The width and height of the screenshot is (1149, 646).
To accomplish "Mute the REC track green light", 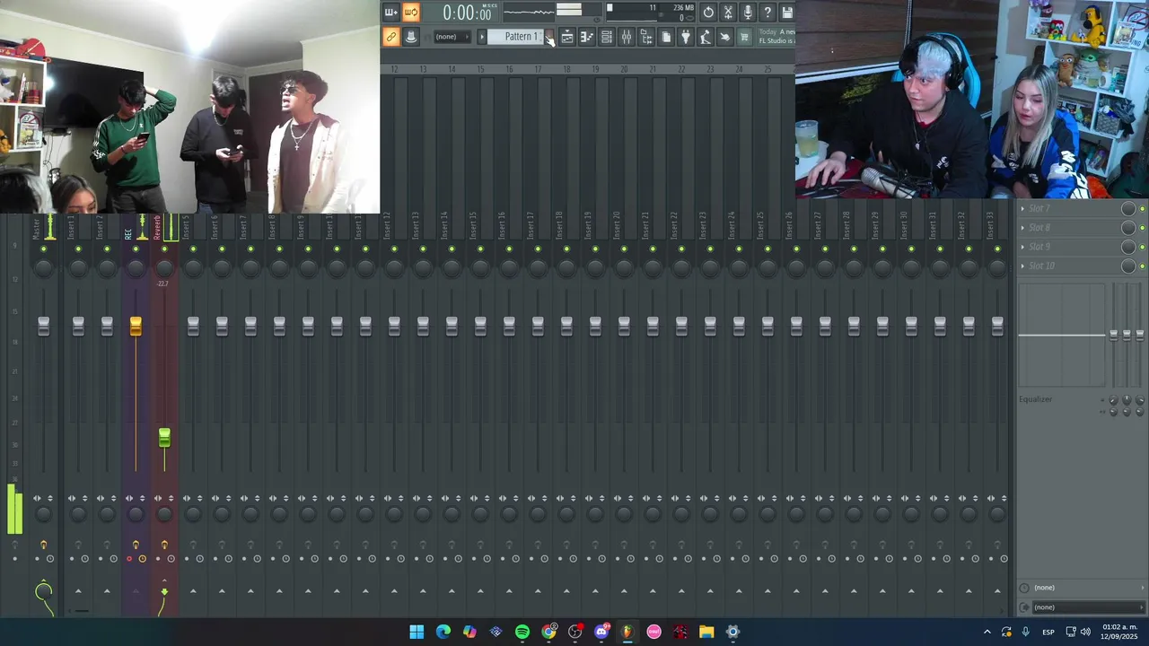I will coord(136,249).
